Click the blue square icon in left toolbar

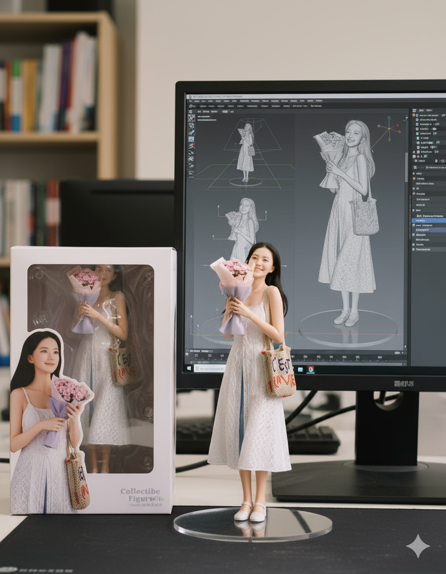coord(191,139)
